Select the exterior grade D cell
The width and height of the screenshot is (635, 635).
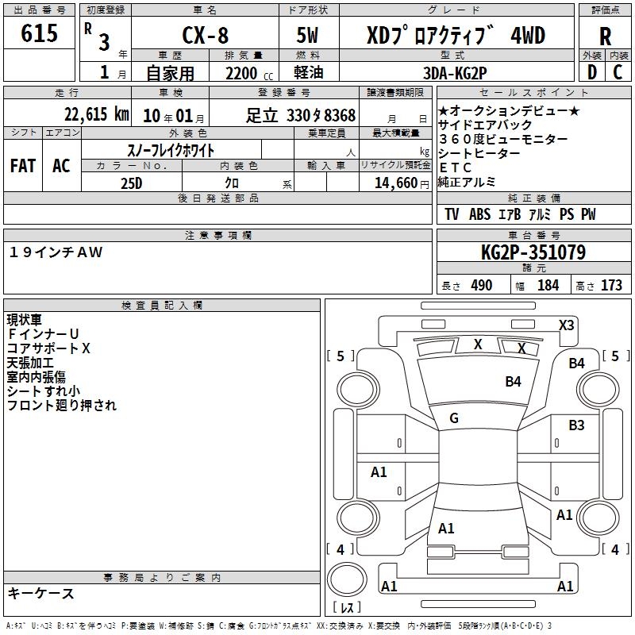click(x=591, y=72)
